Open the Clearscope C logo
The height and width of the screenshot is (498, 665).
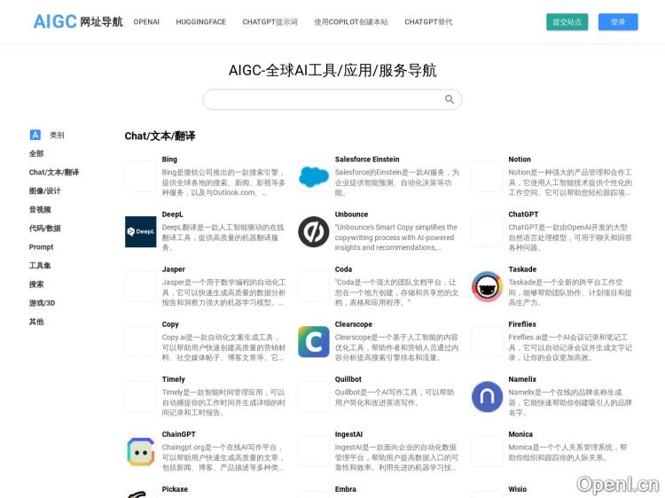point(313,342)
